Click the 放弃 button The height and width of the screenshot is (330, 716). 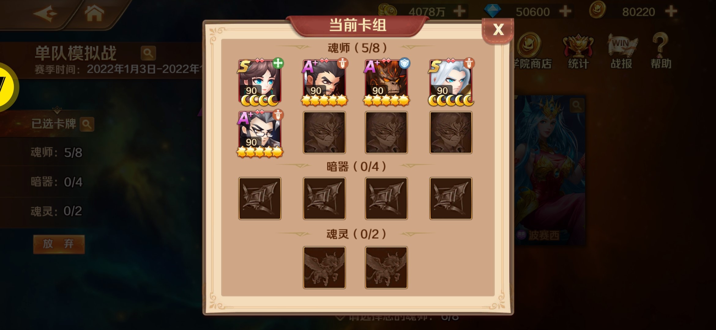(59, 244)
